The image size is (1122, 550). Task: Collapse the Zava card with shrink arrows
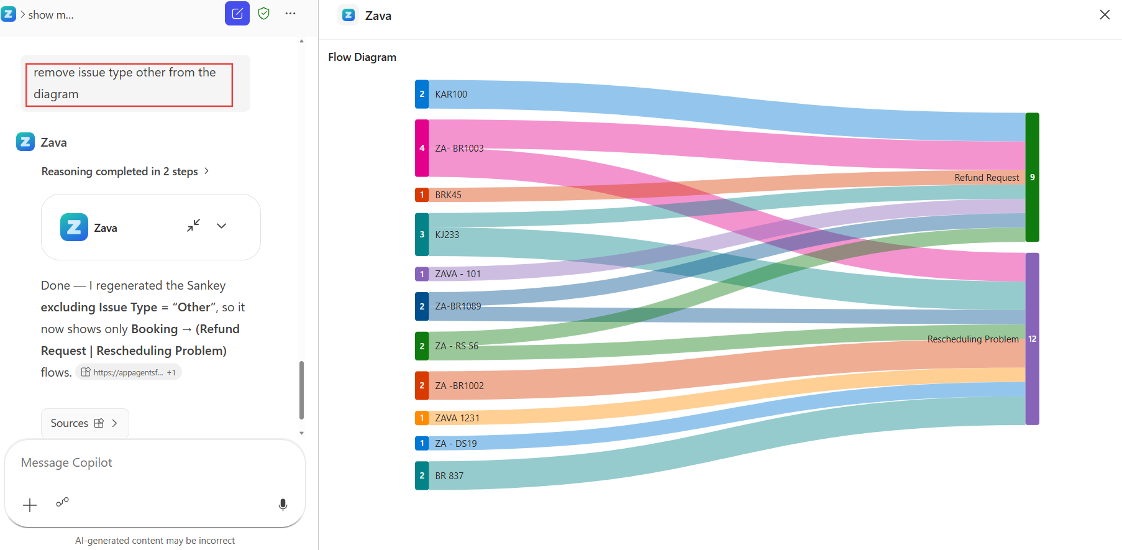click(x=194, y=226)
